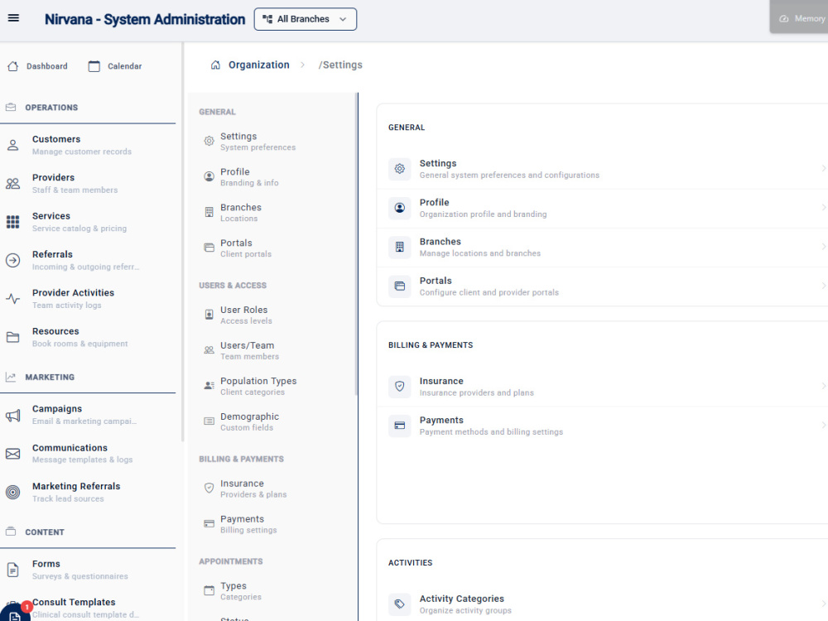828x621 pixels.
Task: Open Insurance Providers & plans in middle panel
Action: (x=272, y=489)
